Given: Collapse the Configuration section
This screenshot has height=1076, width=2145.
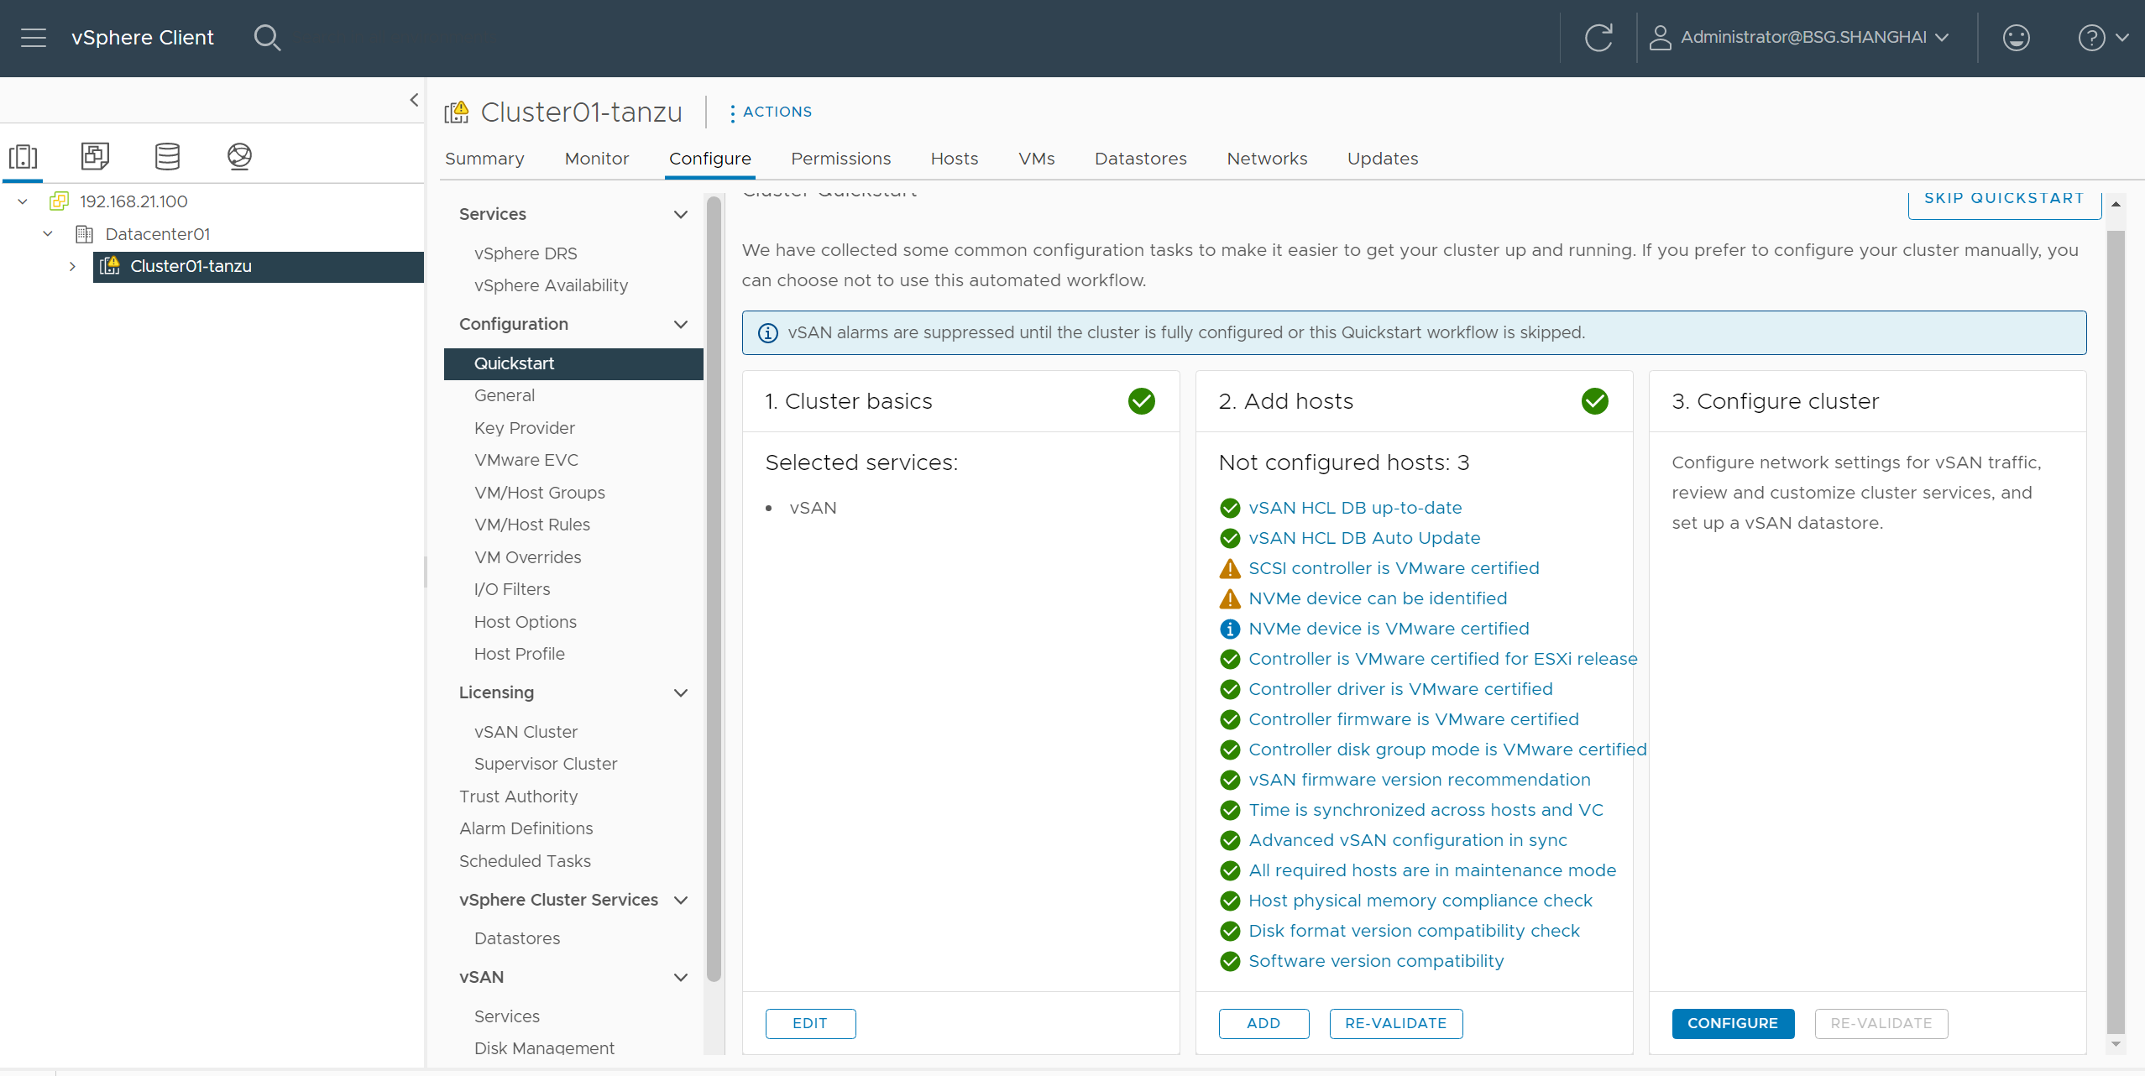Looking at the screenshot, I should [681, 324].
